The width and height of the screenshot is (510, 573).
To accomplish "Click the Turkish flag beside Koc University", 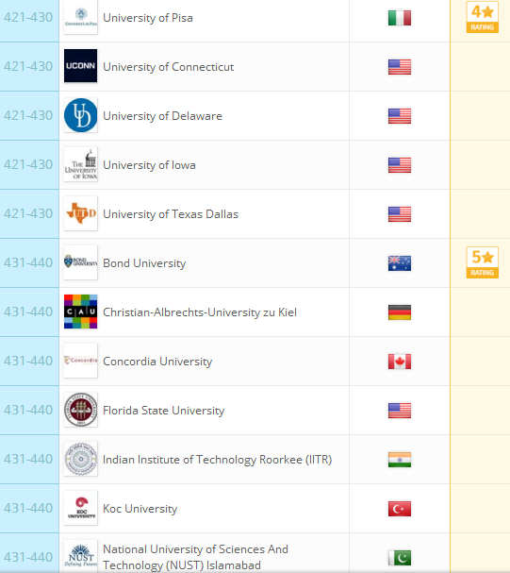I will (x=400, y=509).
